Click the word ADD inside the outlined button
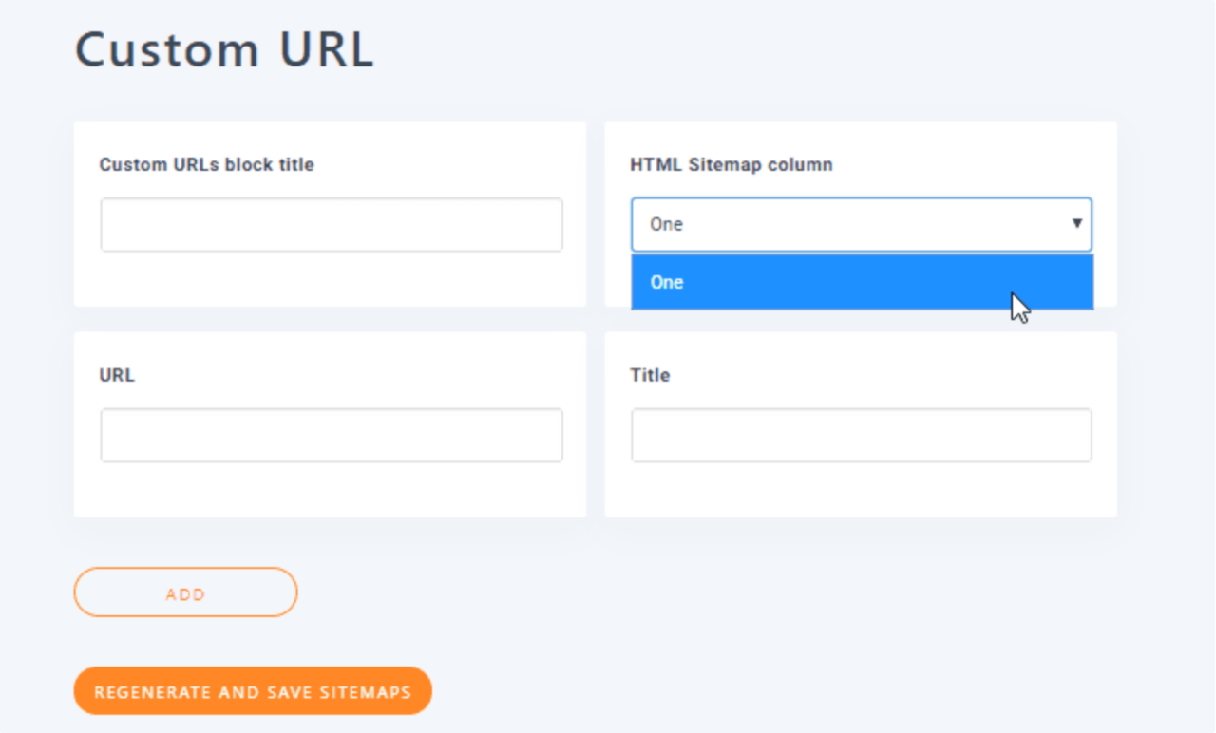The image size is (1216, 733). point(185,594)
